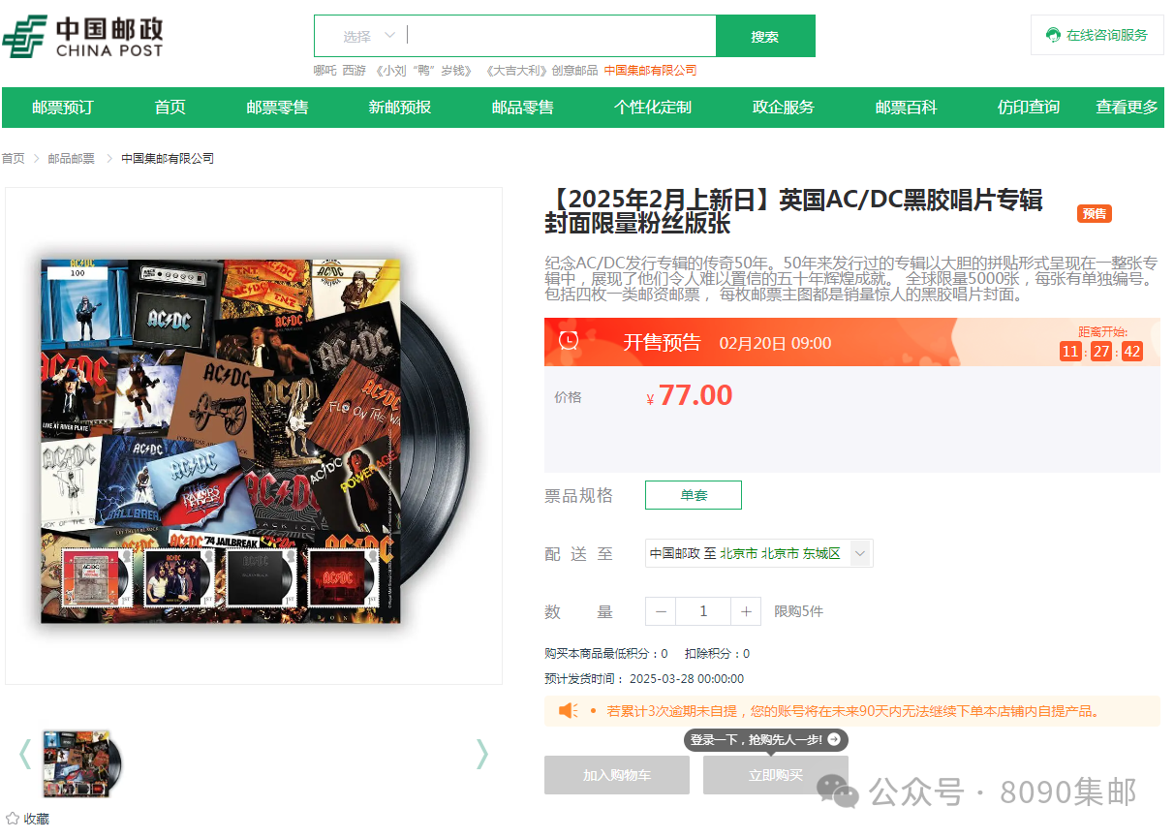
Task: Open the 选择 search category dropdown
Action: tap(369, 36)
